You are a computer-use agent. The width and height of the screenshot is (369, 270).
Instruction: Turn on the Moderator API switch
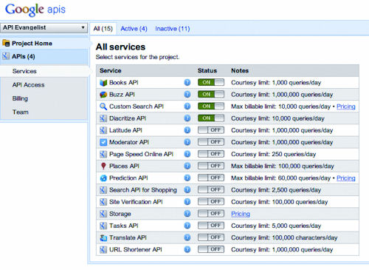pyautogui.click(x=211, y=142)
